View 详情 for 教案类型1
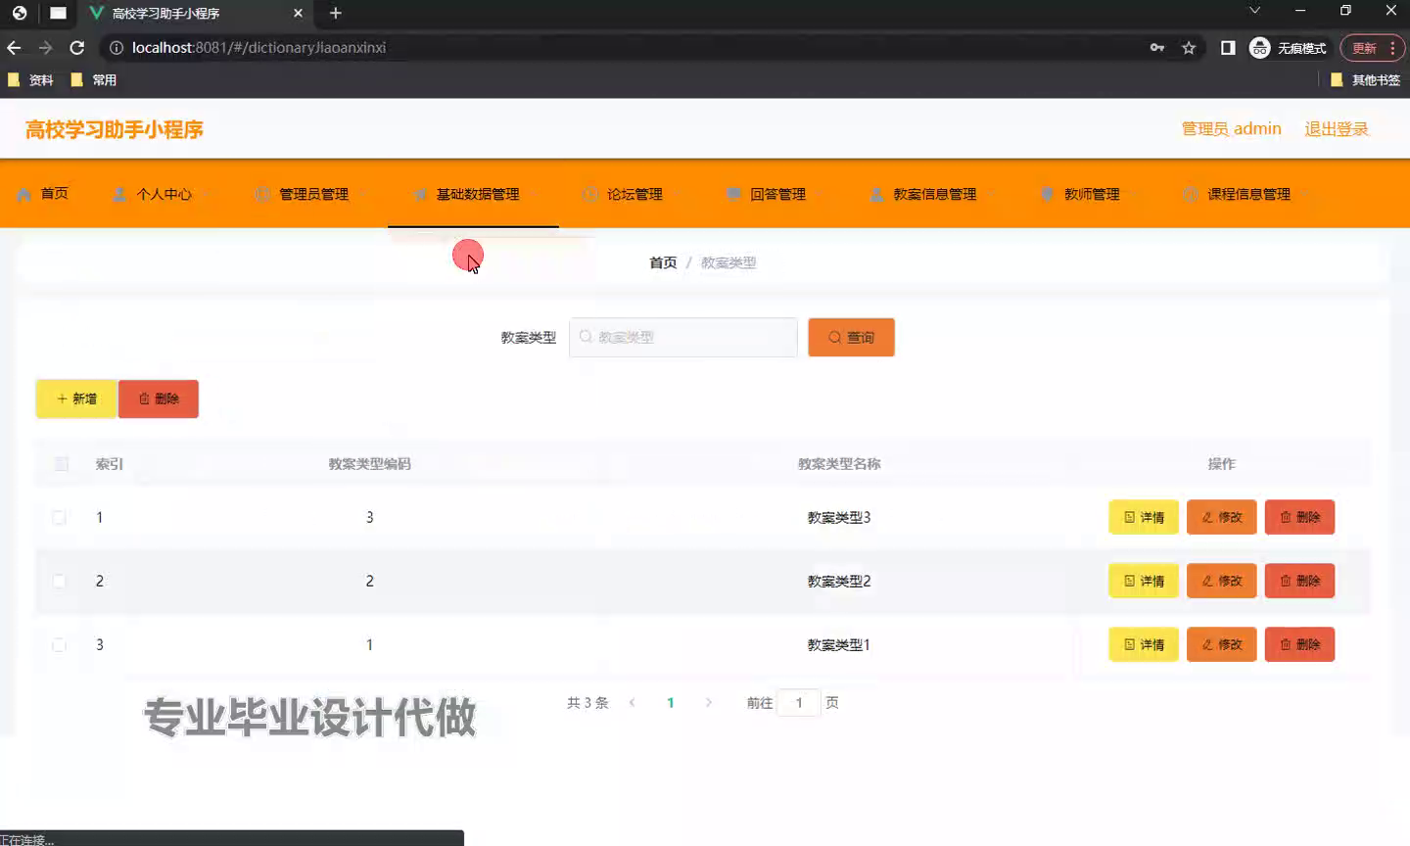 point(1144,644)
